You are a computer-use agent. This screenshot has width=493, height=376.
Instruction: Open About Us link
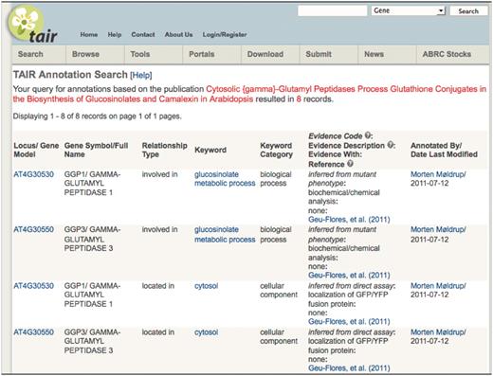tap(178, 34)
